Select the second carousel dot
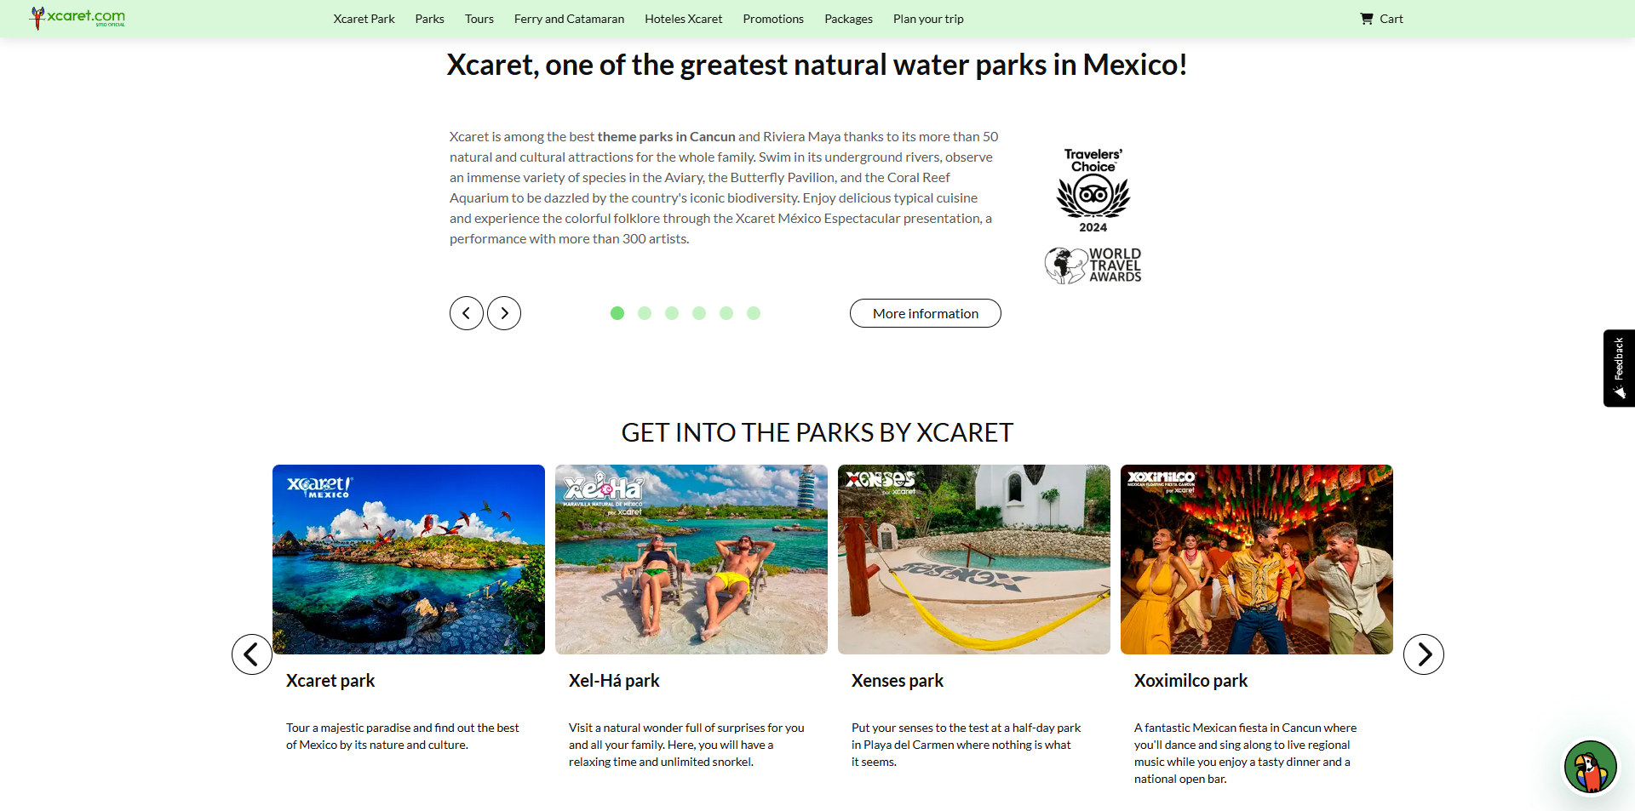Viewport: 1635px width, 811px height. click(x=645, y=313)
